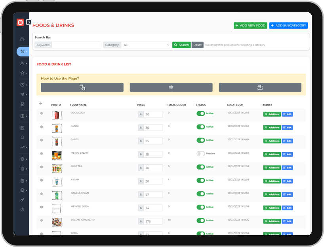Click the image-upload help button

(260, 87)
